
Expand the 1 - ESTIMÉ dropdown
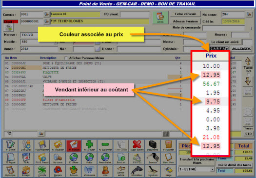pyautogui.click(x=213, y=169)
